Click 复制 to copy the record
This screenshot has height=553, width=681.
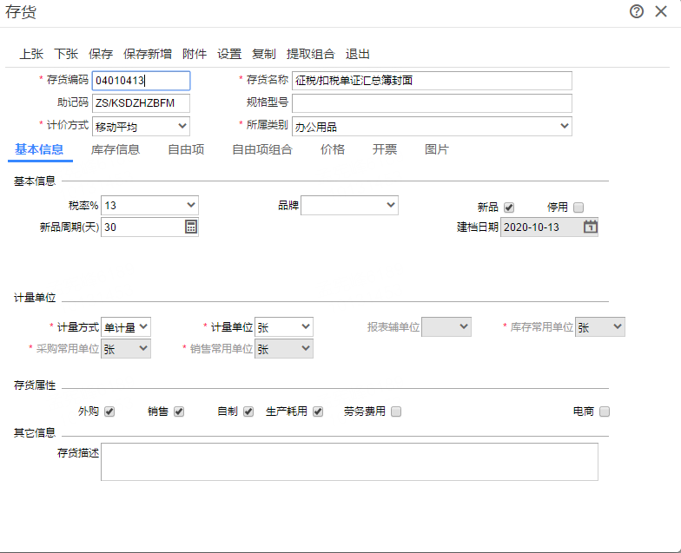pyautogui.click(x=264, y=54)
